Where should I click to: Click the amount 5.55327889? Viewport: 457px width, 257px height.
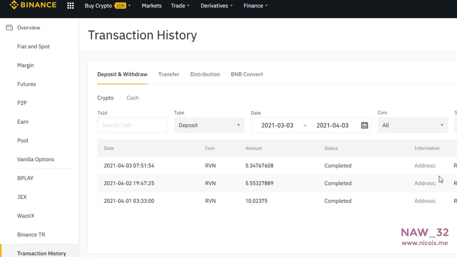click(259, 183)
